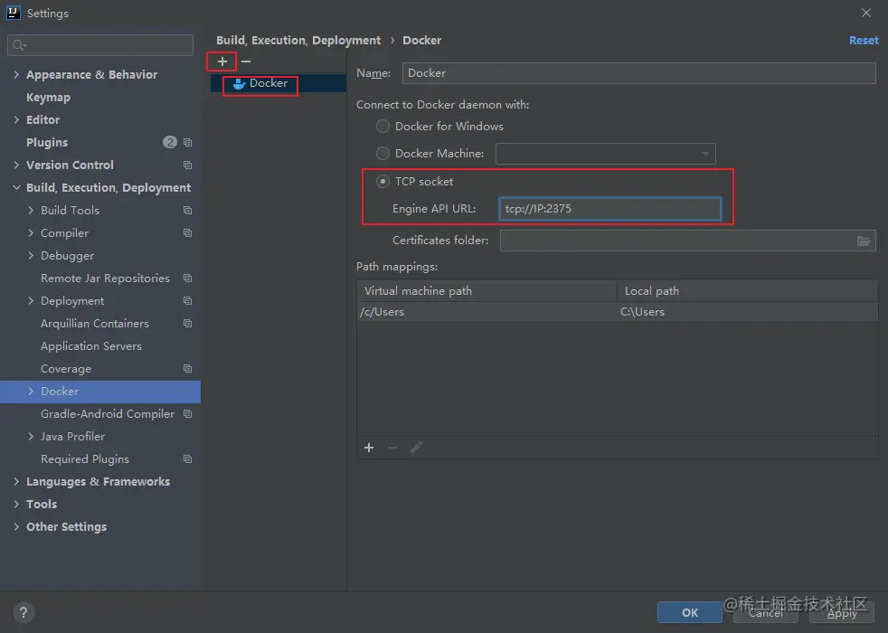The height and width of the screenshot is (633, 888).
Task: Expand the Tools section
Action: click(16, 504)
